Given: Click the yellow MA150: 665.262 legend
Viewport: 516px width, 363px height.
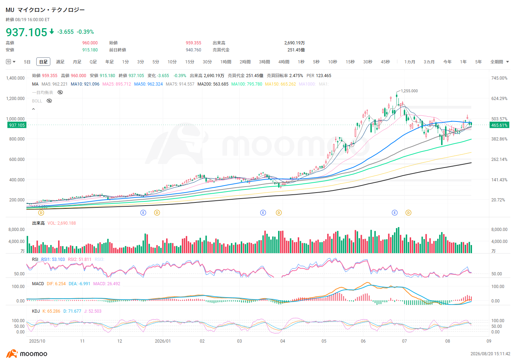Looking at the screenshot, I should [281, 84].
